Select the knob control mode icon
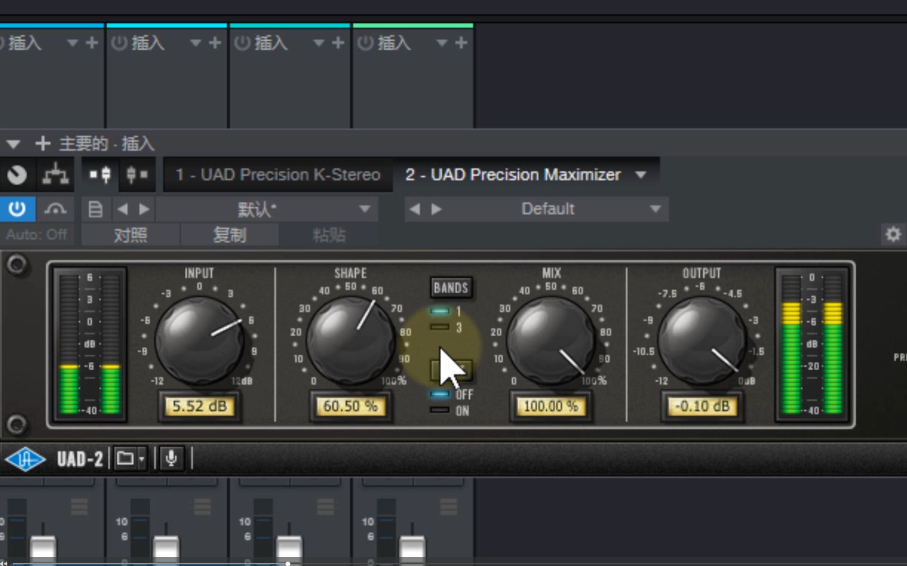Screen dimensions: 907x566 [18, 175]
